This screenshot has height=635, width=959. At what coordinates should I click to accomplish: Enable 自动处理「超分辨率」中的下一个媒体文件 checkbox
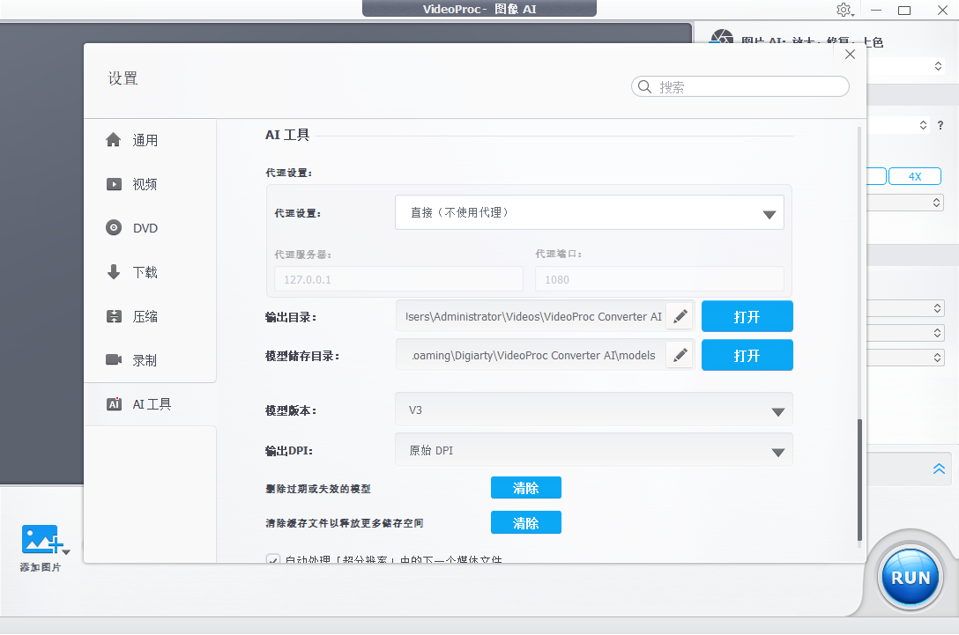(273, 560)
